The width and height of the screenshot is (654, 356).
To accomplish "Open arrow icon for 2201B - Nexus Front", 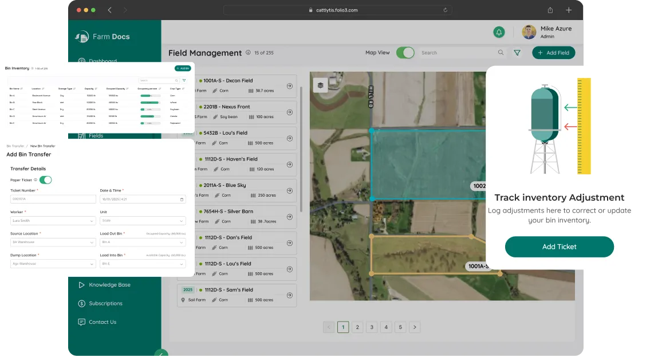I will pos(290,112).
